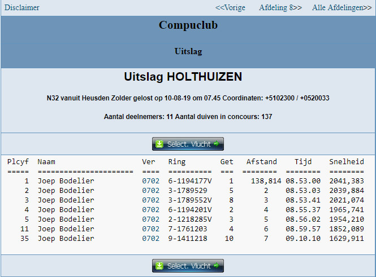376x277 pixels.
Task: Click the arrival time 08.53.41
Action: tap(303, 200)
